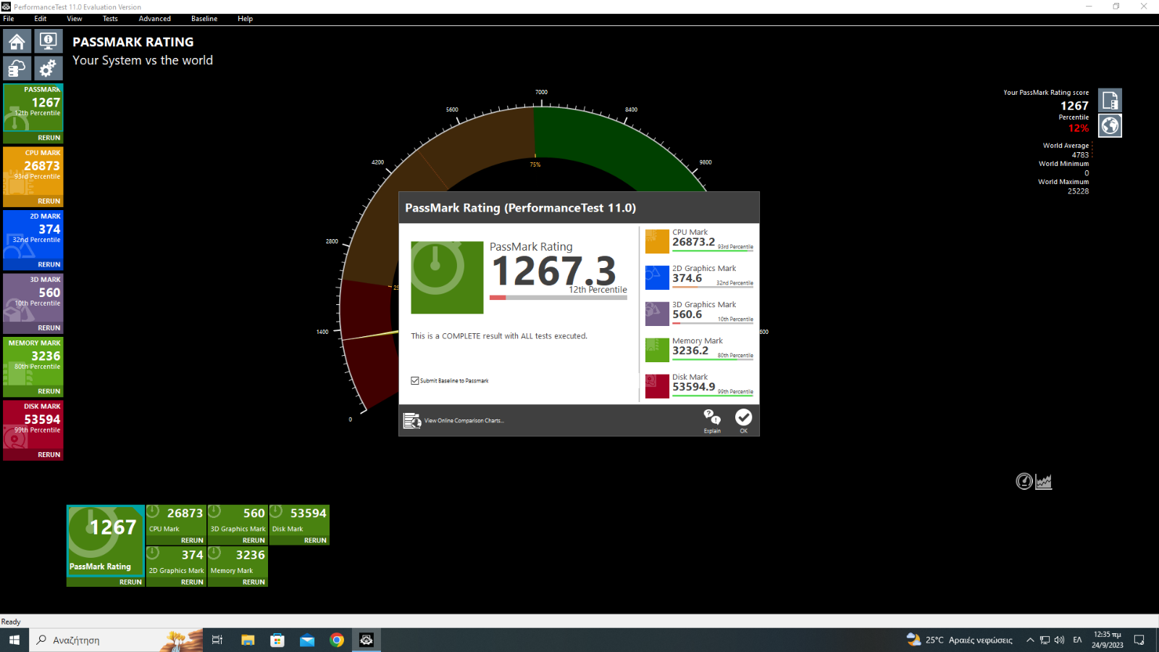This screenshot has height=652, width=1159.
Task: Click the 12th percentile bar under 1267.3
Action: (x=558, y=298)
